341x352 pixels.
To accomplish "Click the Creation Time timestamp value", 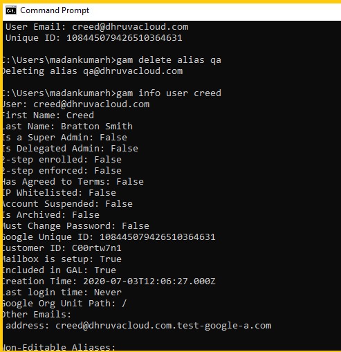I will click(149, 281).
